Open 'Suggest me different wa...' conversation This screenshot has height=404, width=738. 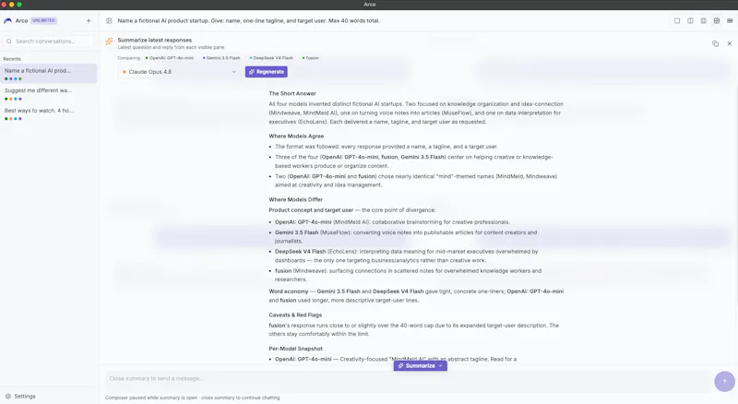coord(49,94)
